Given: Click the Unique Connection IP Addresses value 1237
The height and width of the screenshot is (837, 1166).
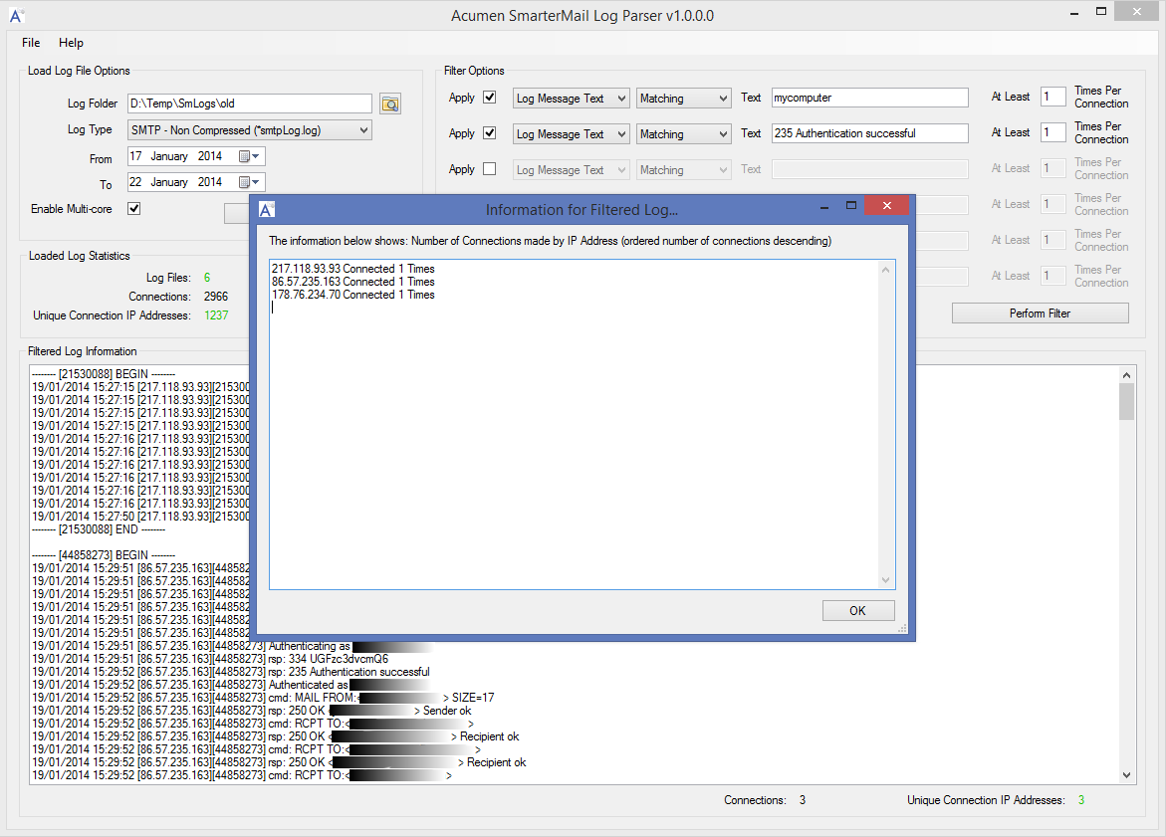Looking at the screenshot, I should 216,315.
